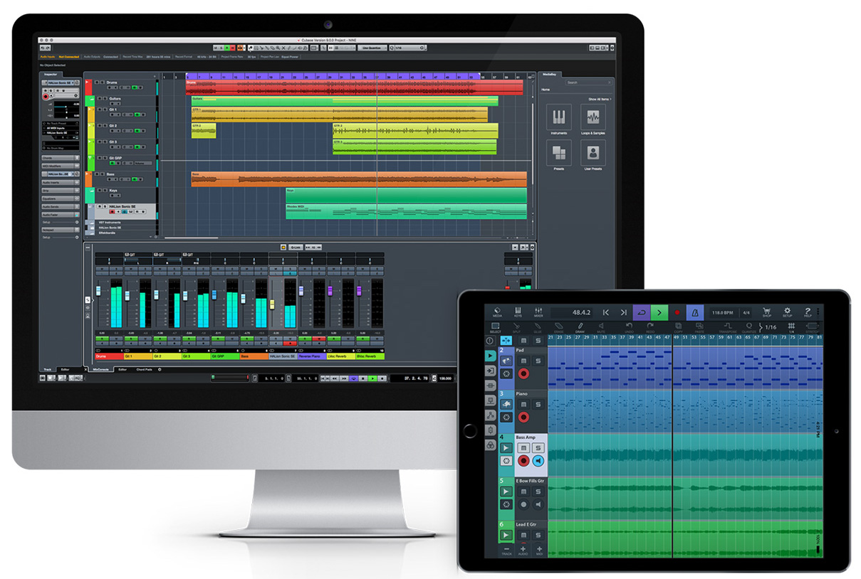The height and width of the screenshot is (579, 861).
Task: Tap the REDO arrow on iPad
Action: (x=650, y=328)
